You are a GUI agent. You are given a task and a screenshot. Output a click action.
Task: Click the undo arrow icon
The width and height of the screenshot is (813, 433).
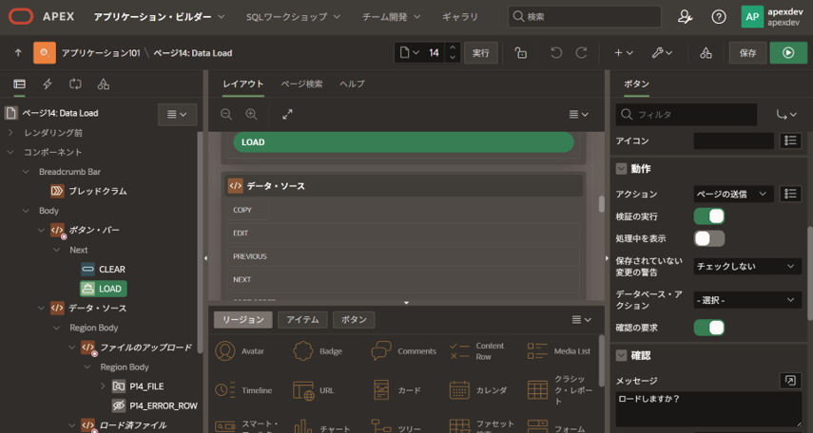[556, 53]
